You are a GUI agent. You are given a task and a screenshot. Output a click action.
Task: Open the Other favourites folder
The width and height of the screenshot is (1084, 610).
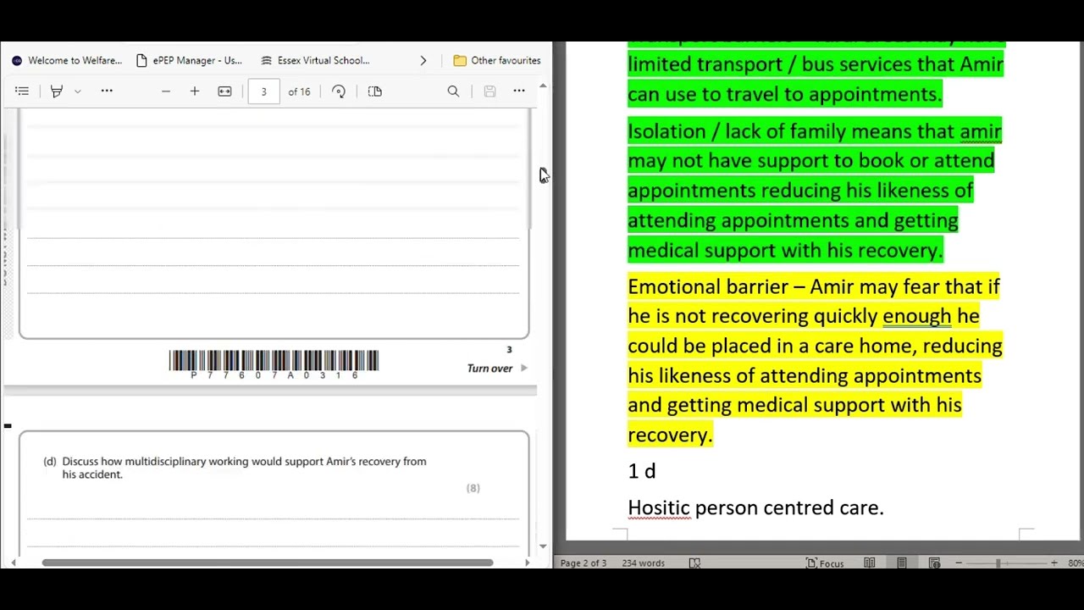[x=497, y=60]
